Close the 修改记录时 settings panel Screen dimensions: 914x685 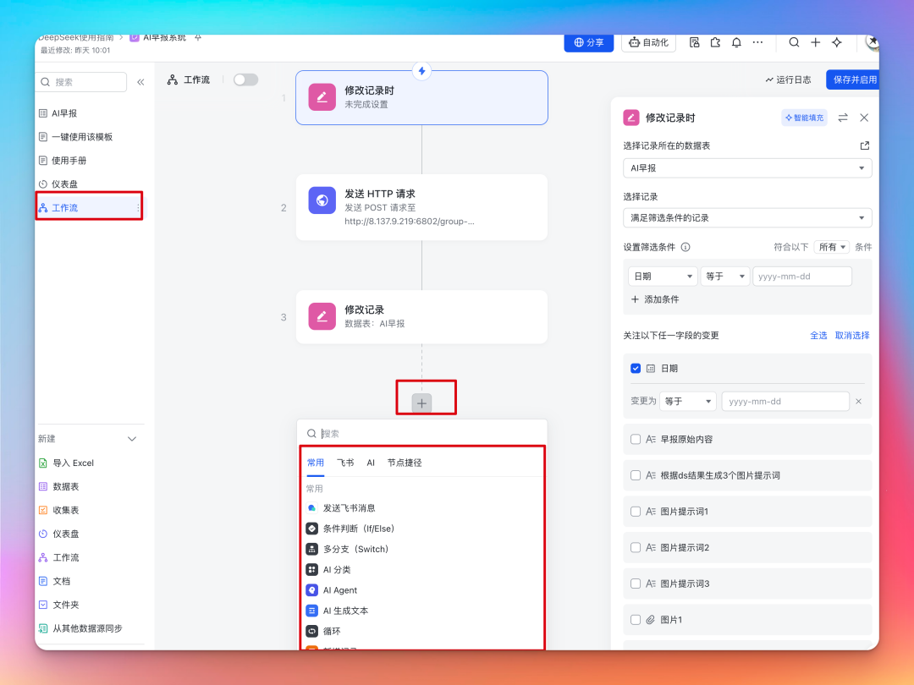[x=864, y=118]
